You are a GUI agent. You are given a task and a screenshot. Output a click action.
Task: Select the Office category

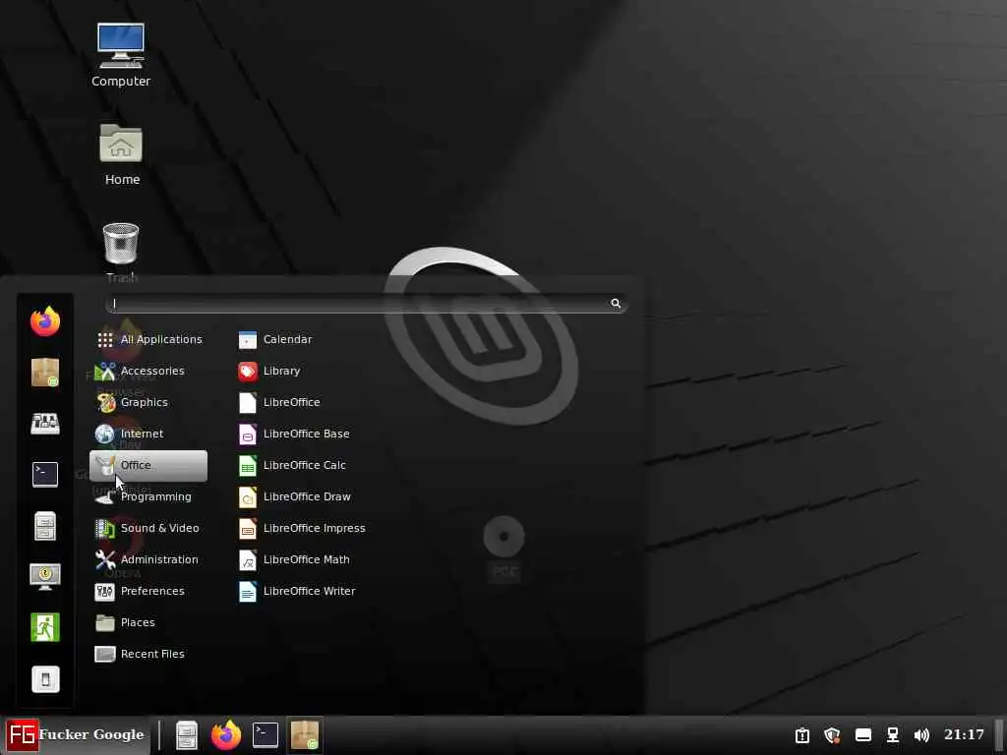click(x=148, y=465)
